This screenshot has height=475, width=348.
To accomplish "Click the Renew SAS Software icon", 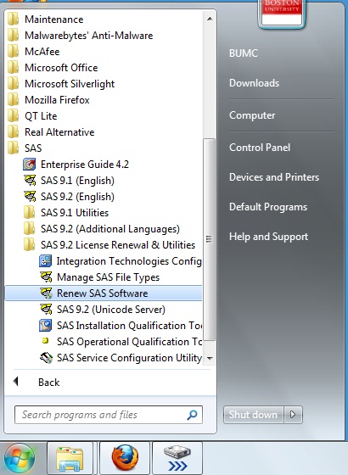I will [x=46, y=293].
